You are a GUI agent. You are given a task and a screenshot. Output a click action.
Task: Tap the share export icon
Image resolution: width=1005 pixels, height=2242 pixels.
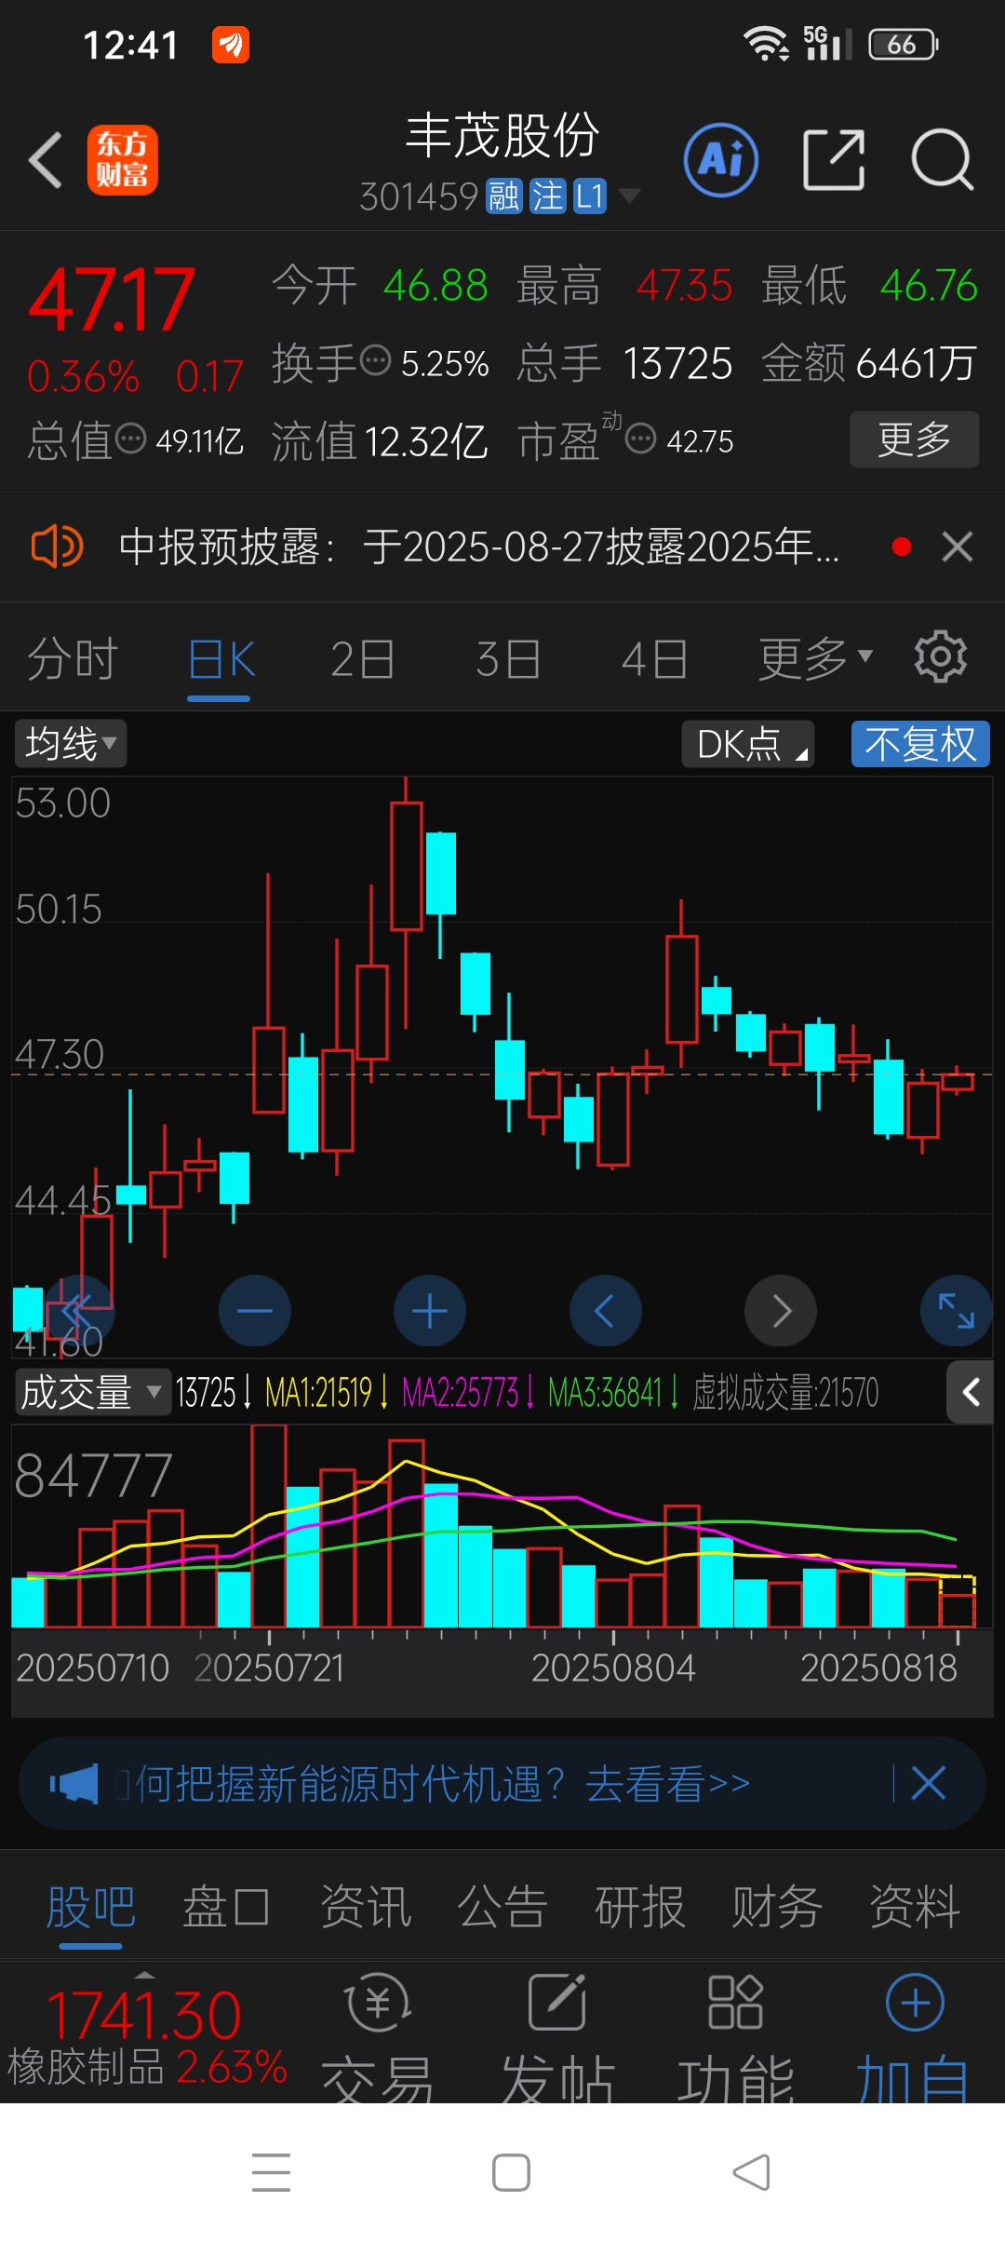[834, 160]
